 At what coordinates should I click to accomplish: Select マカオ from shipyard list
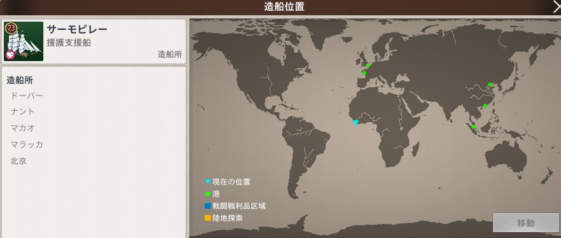[22, 128]
